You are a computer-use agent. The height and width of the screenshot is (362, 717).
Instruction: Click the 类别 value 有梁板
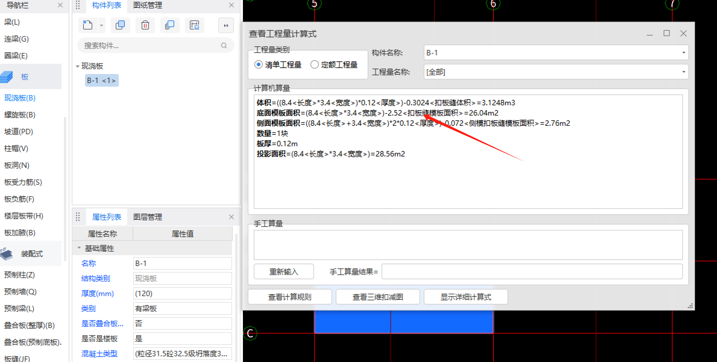183,308
